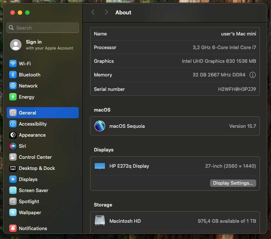Close the System Settings window
This screenshot has width=271, height=239.
pos(13,13)
